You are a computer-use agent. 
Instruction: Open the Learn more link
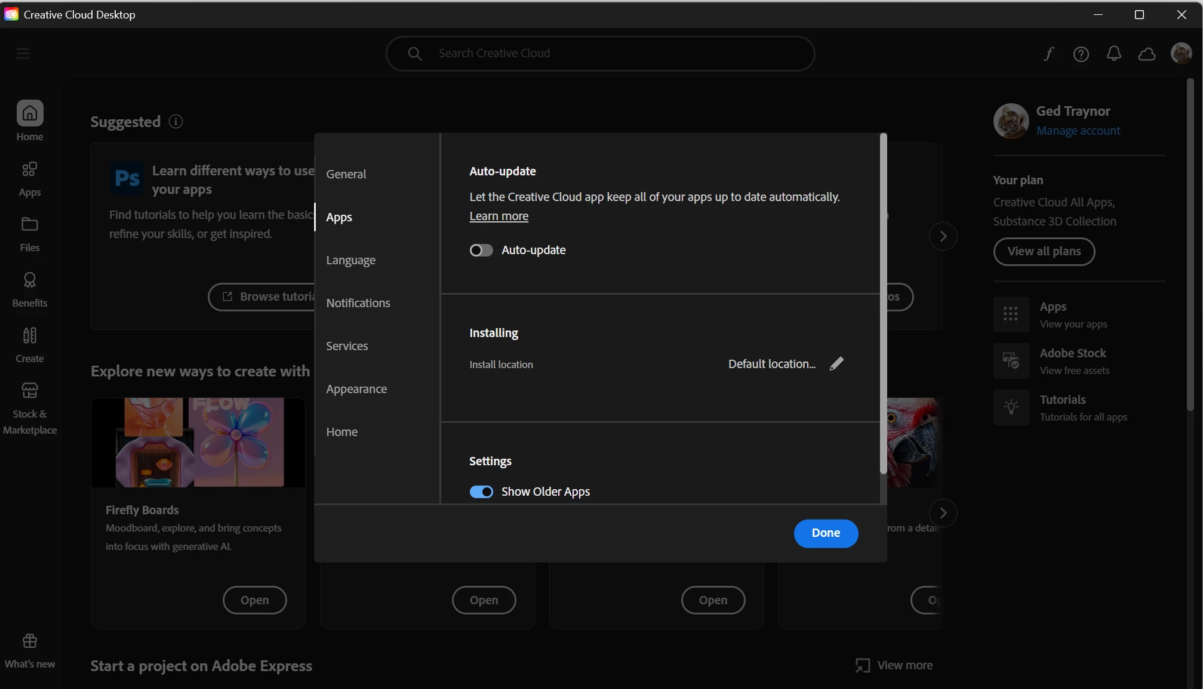point(499,216)
